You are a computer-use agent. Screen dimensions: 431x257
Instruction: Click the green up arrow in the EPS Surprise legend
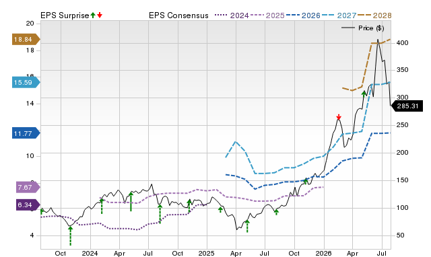tap(93, 15)
